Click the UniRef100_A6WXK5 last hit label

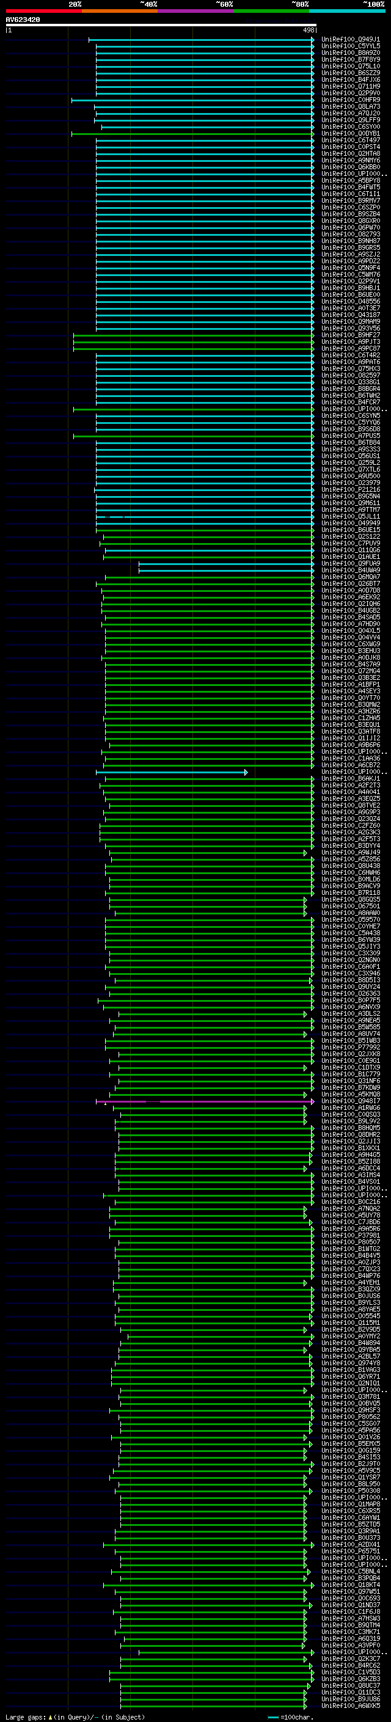tap(350, 1706)
